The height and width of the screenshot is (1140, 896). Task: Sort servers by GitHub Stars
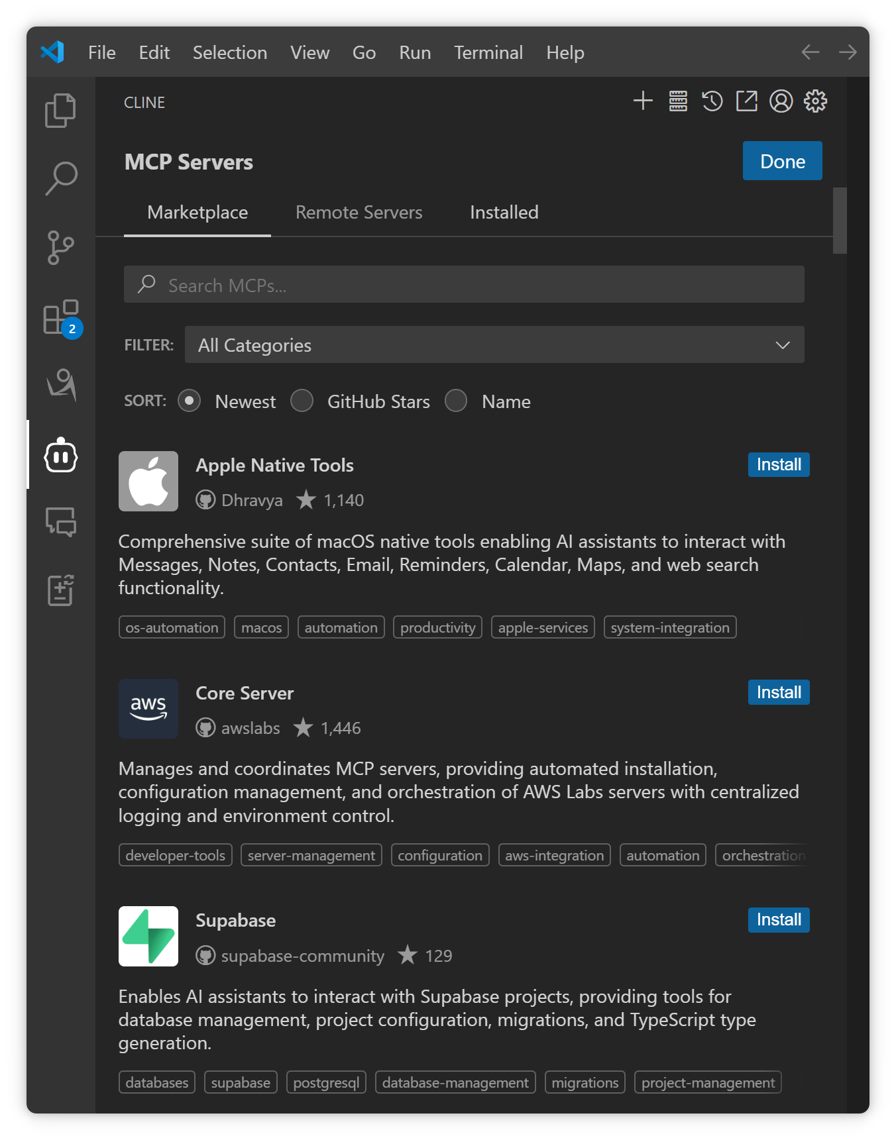point(302,401)
